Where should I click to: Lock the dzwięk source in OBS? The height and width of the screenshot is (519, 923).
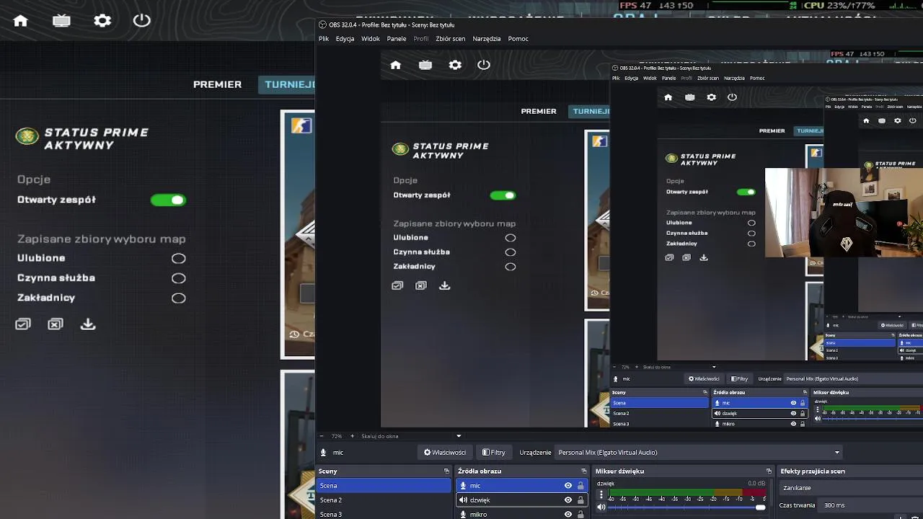(x=580, y=500)
